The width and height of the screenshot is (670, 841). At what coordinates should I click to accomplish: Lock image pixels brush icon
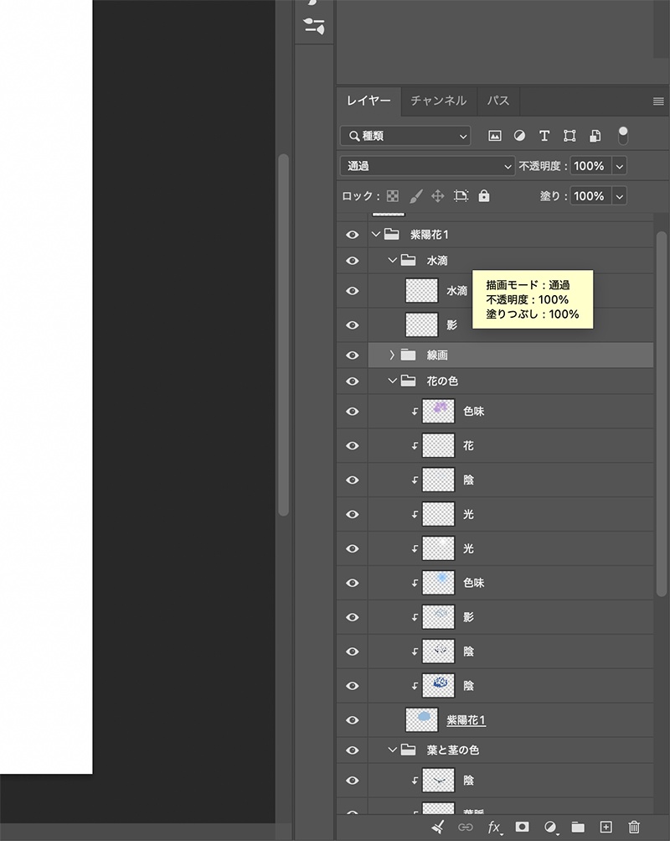[416, 195]
